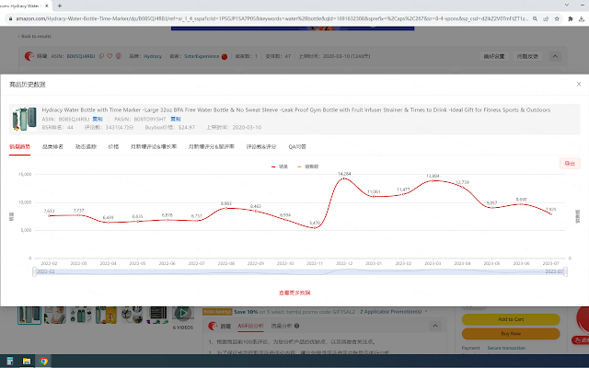The height and width of the screenshot is (368, 589).
Task: Click the heart favorite icon in plugin bar
Action: (110, 56)
